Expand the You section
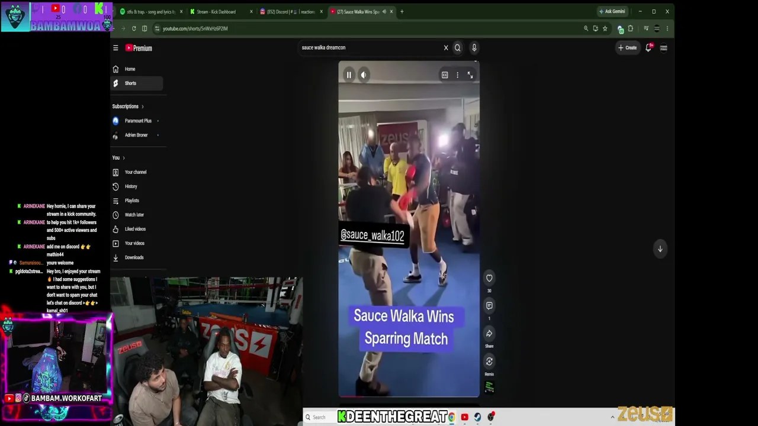 118,158
